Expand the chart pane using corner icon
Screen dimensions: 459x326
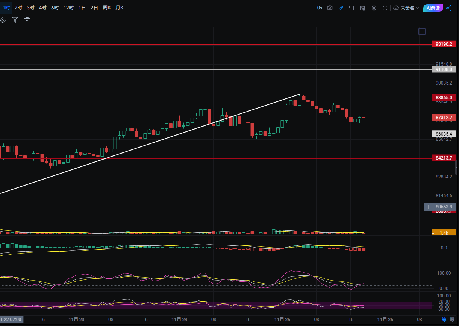(x=422, y=32)
